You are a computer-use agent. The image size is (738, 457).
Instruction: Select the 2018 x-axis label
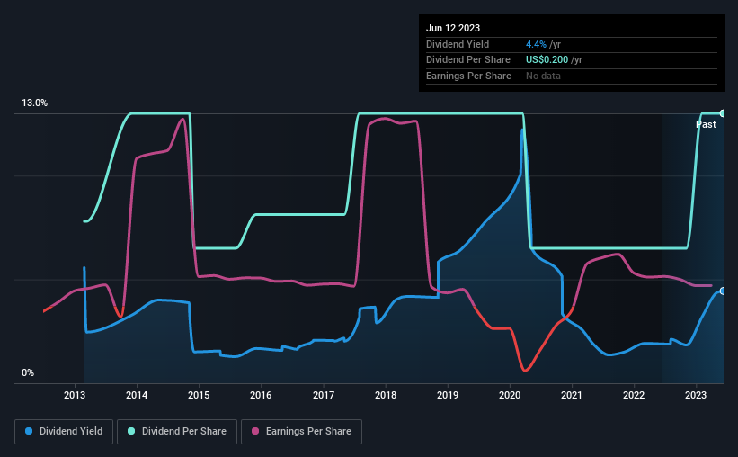tap(386, 395)
